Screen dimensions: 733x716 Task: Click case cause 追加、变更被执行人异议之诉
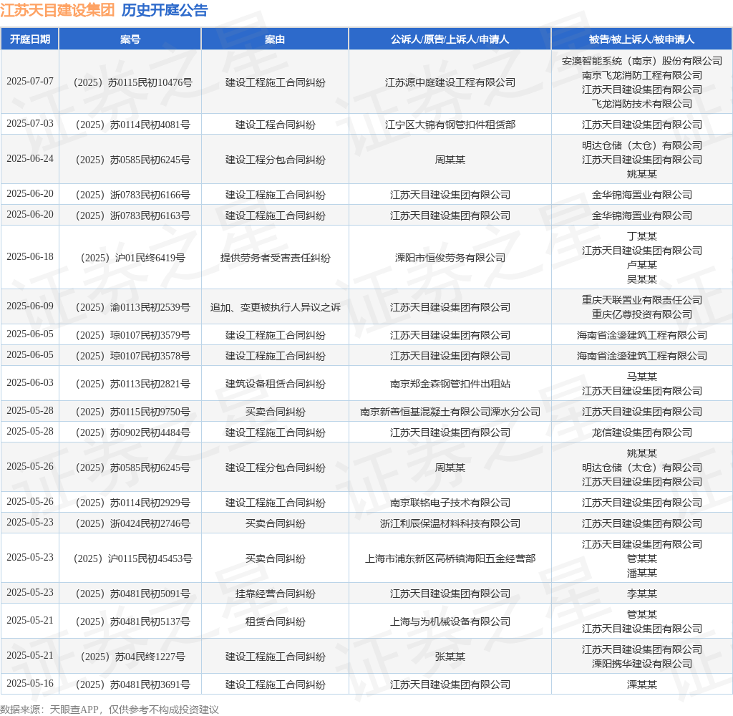(275, 307)
